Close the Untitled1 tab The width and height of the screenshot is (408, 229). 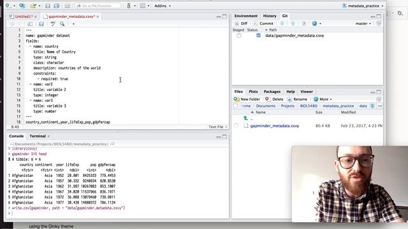(x=36, y=17)
